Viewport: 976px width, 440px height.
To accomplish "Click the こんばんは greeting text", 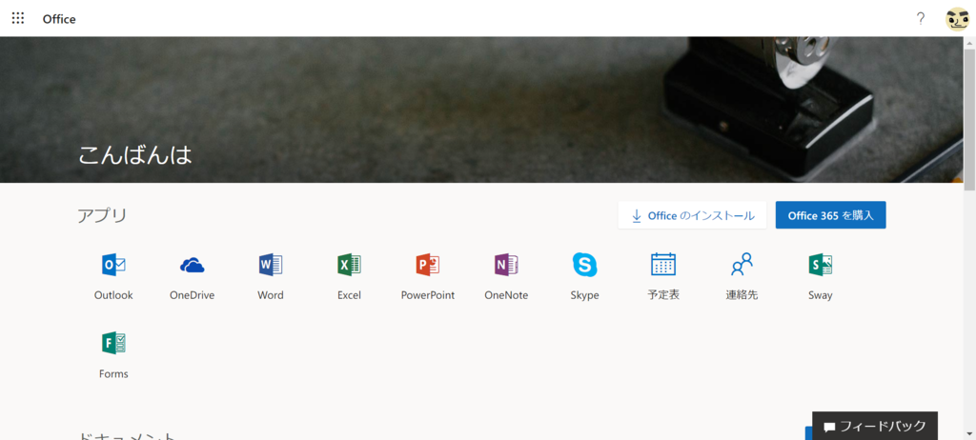I will click(135, 155).
